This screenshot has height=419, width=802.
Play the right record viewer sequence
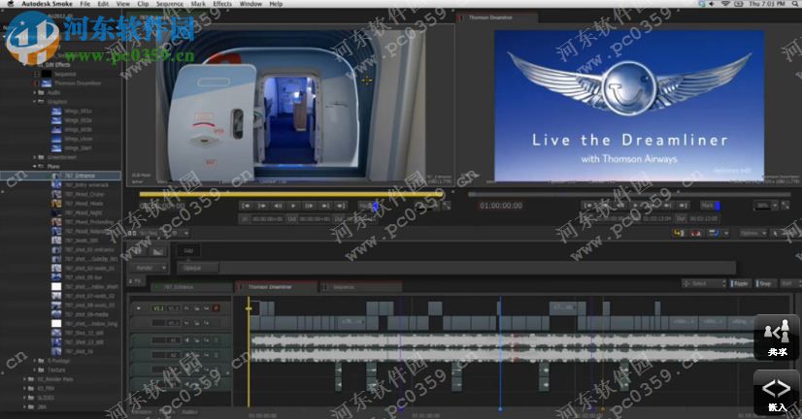(x=636, y=206)
